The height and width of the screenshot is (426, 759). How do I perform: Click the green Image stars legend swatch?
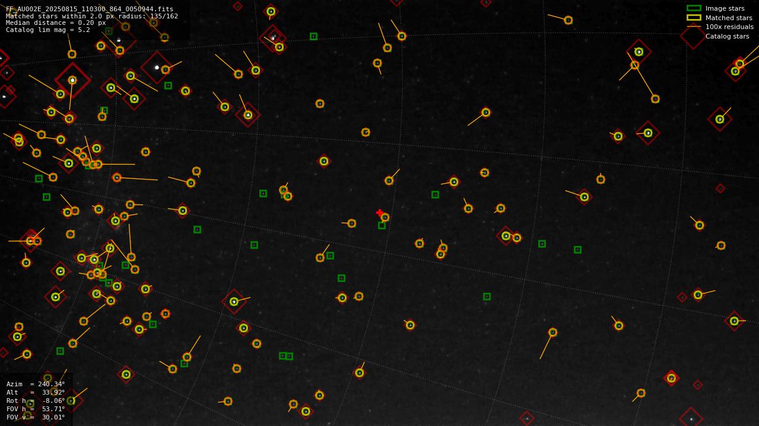pos(694,8)
